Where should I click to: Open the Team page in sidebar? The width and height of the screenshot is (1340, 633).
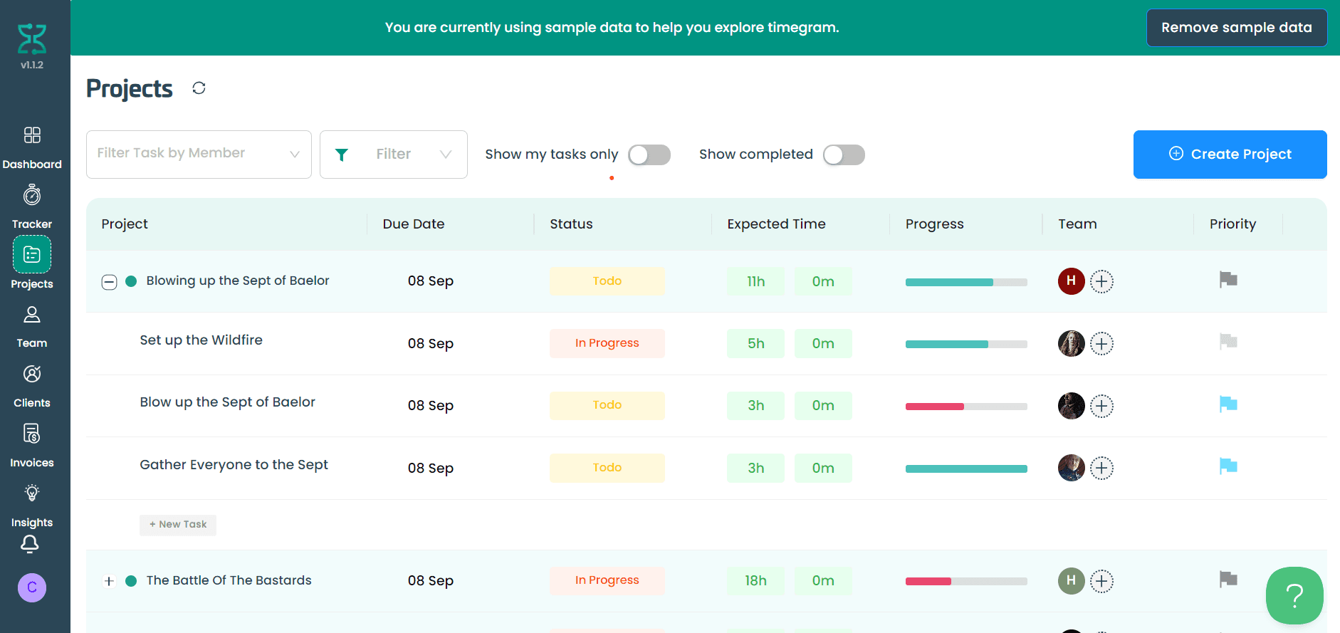coord(32,327)
